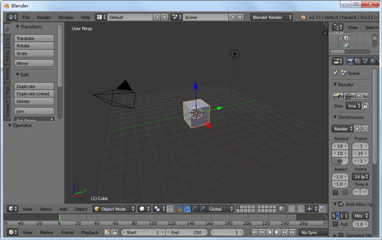Open the File menu

[26, 17]
